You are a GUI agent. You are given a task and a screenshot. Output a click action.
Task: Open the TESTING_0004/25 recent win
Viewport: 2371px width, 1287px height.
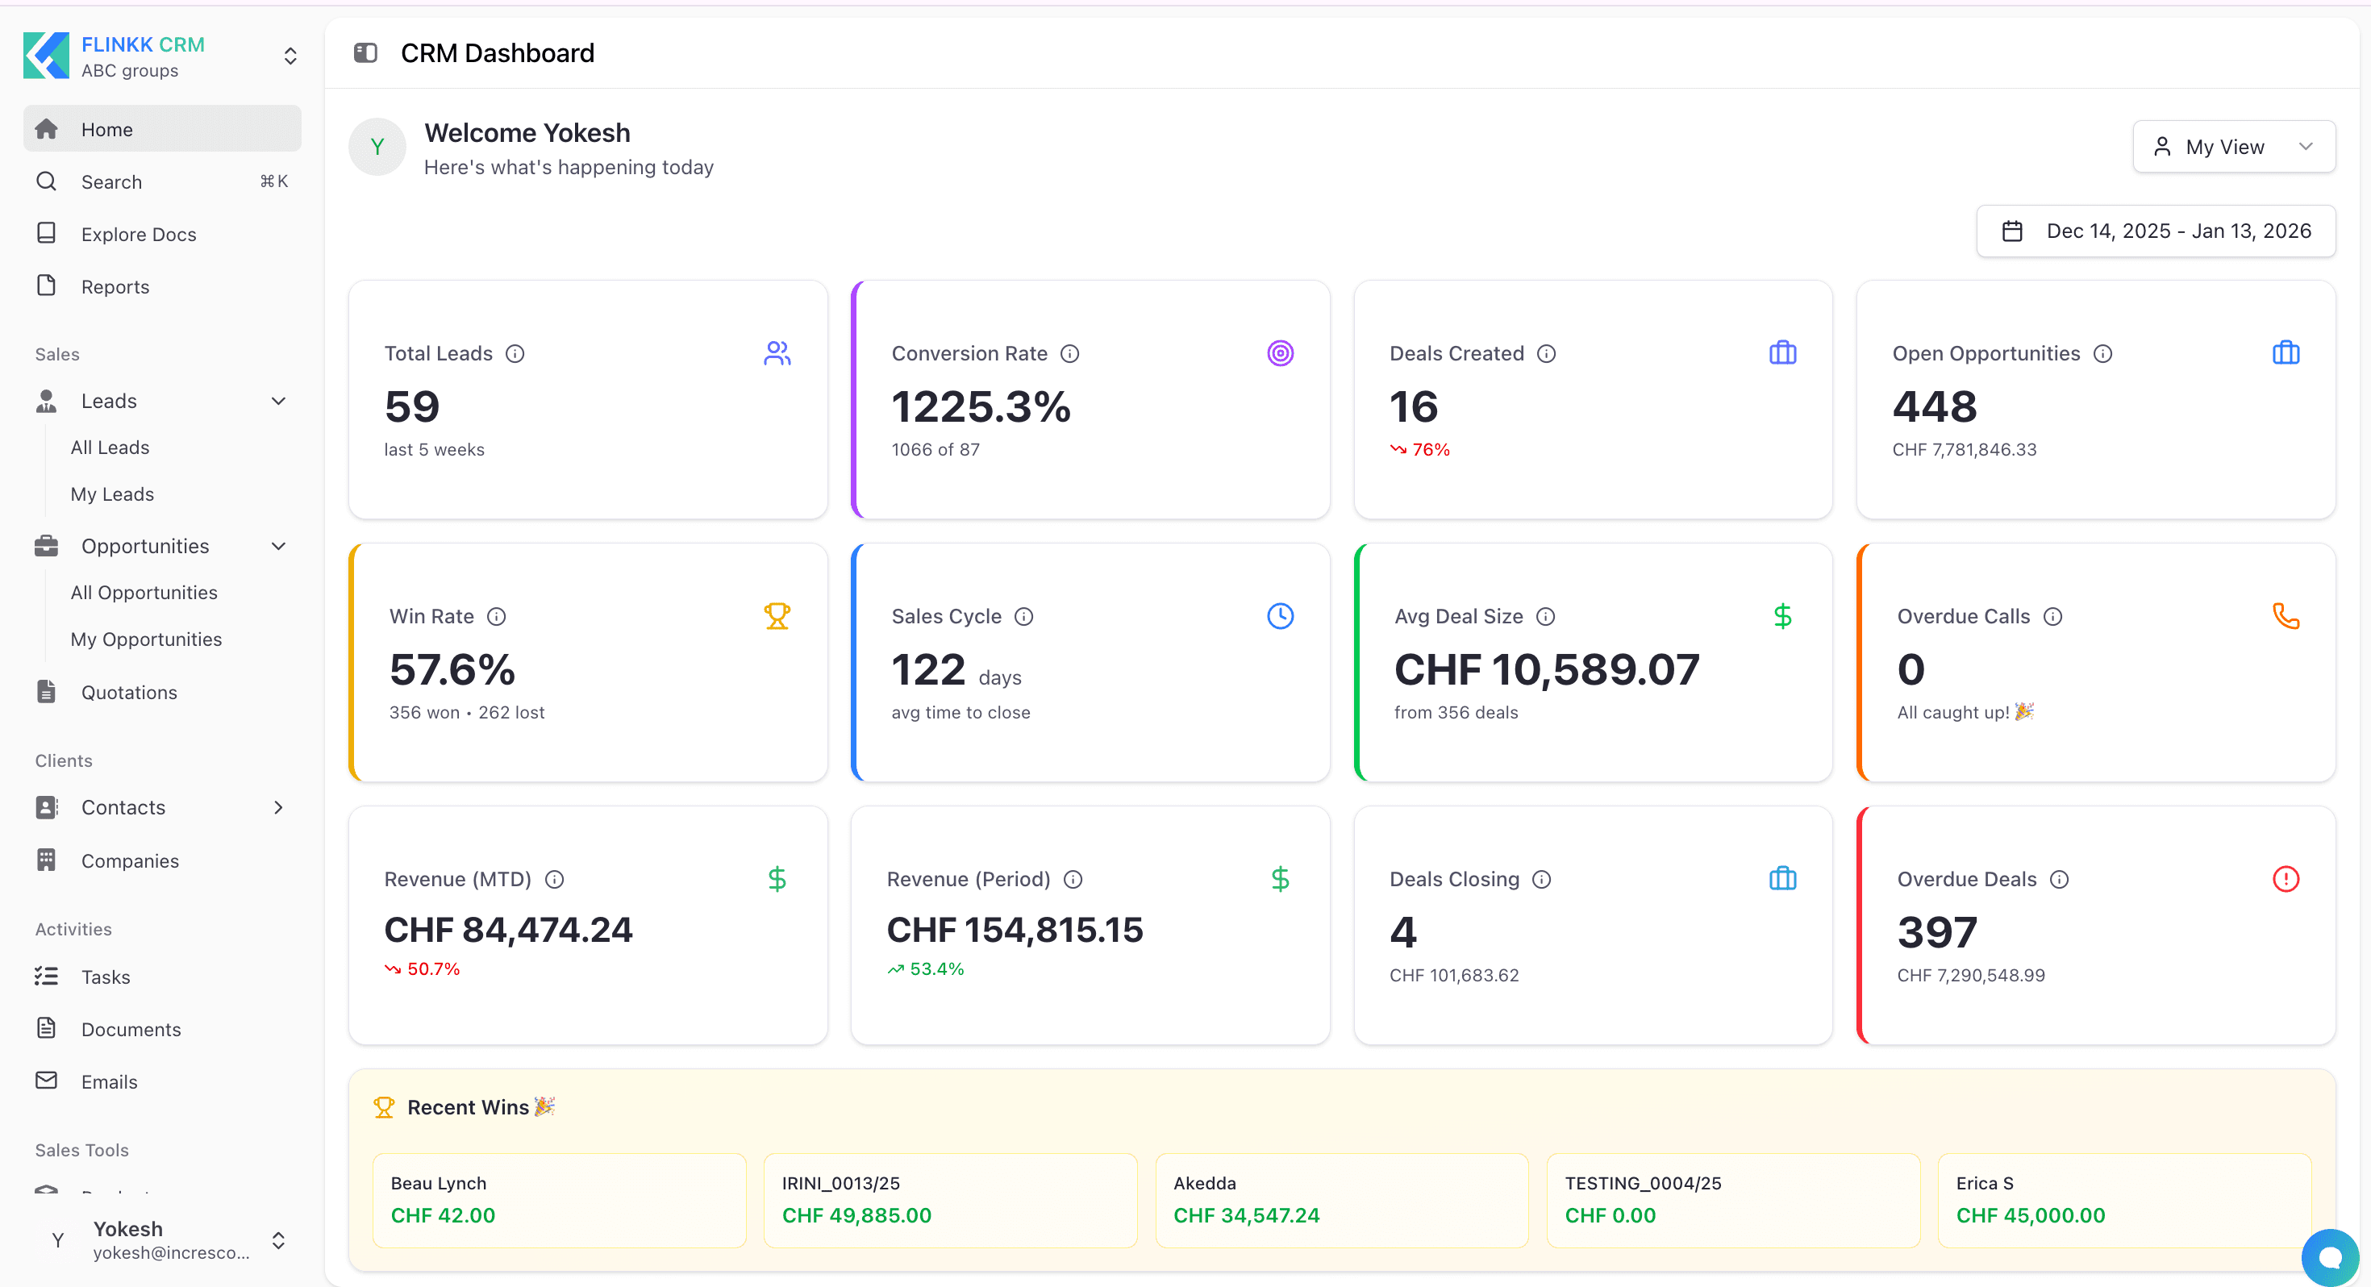(x=1733, y=1201)
